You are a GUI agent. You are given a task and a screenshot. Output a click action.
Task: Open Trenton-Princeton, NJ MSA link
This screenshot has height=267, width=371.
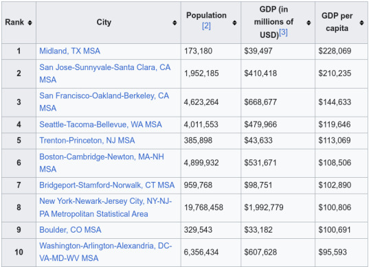click(87, 141)
